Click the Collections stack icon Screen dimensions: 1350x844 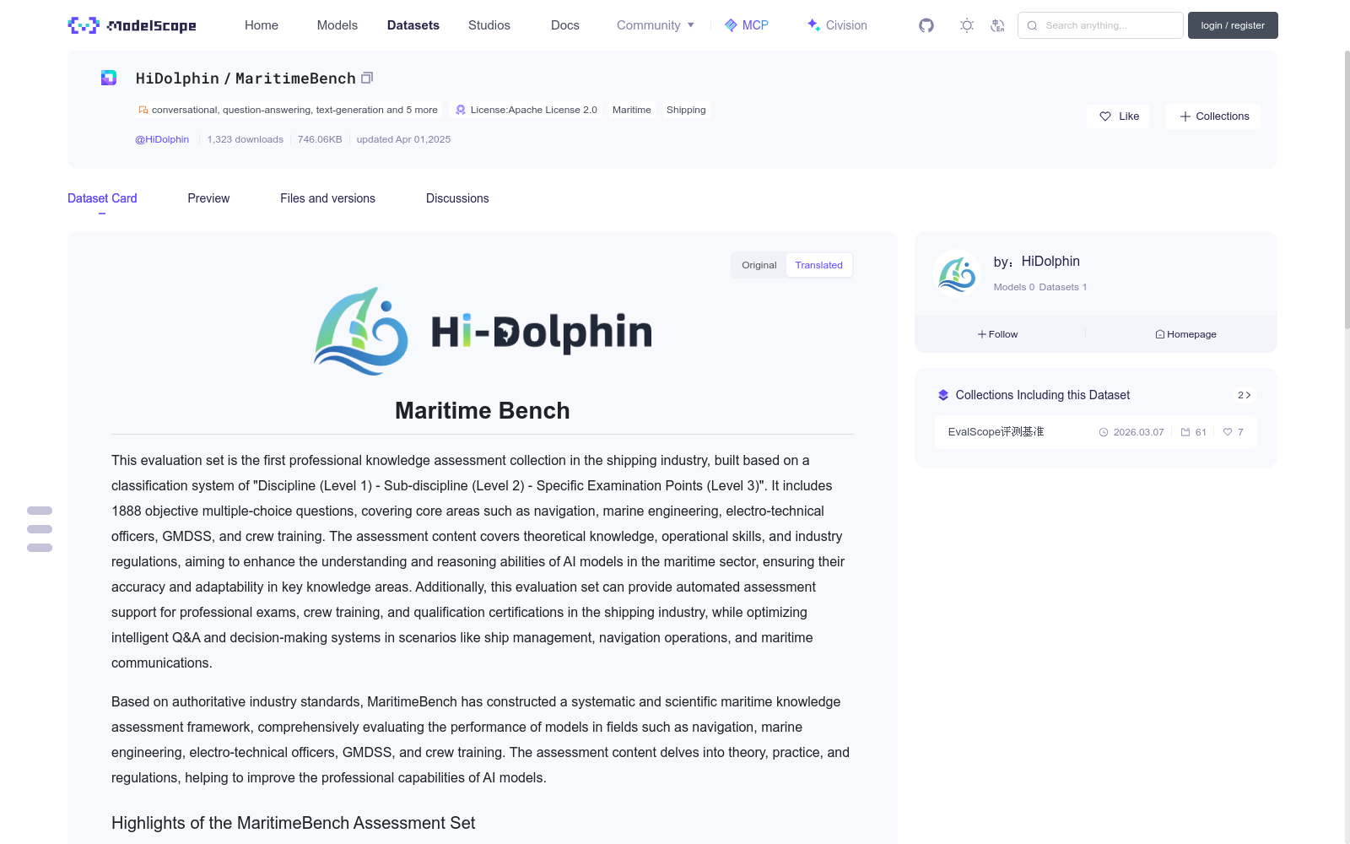pyautogui.click(x=943, y=395)
